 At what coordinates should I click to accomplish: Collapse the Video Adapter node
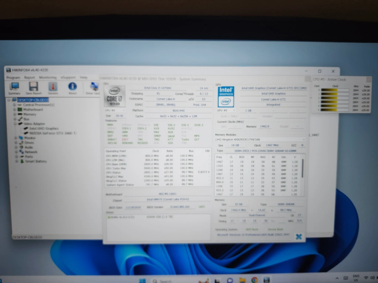[15, 124]
